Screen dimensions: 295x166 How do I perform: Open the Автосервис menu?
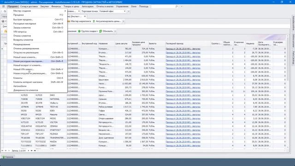pos(88,6)
